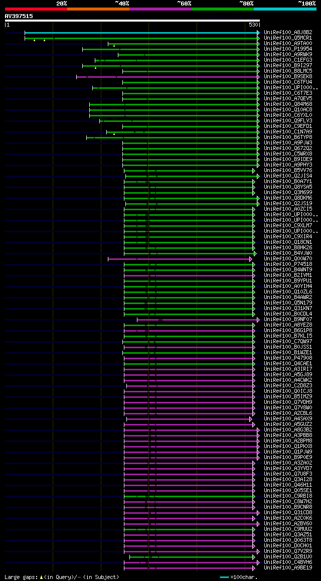This screenshot has height=581, width=321.
Task: Click the cyan 100char scale bar in the legend
Action: click(224, 577)
